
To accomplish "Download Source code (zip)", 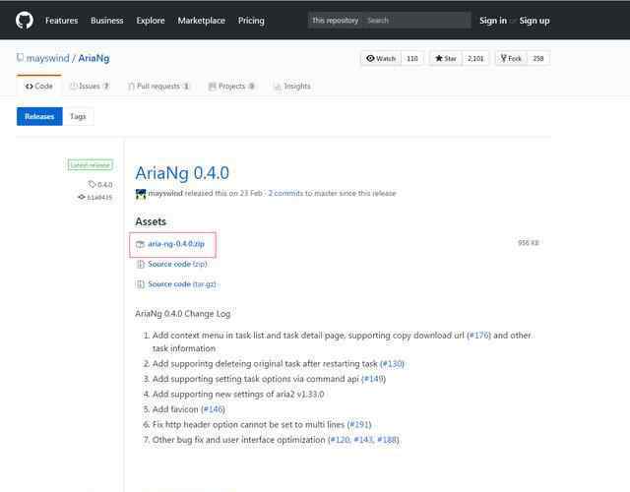I will point(177,264).
